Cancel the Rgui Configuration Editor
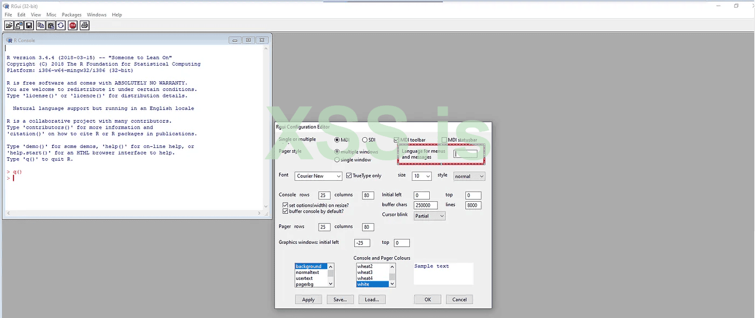The height and width of the screenshot is (318, 755). coord(459,299)
